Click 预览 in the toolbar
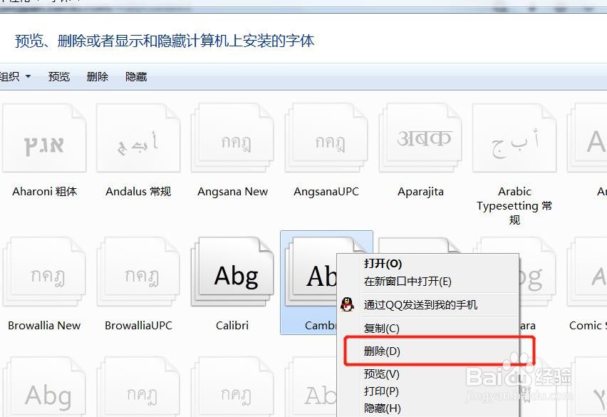Viewport: 607px width, 417px height. (x=59, y=77)
